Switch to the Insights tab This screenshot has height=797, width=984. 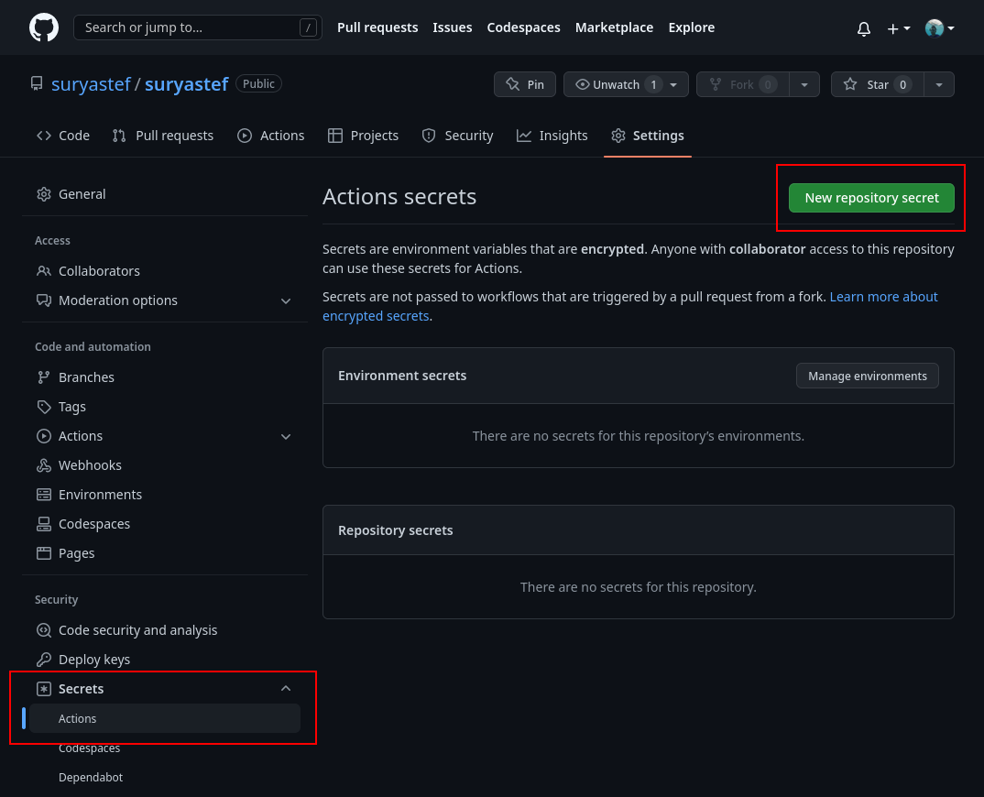[x=552, y=136]
